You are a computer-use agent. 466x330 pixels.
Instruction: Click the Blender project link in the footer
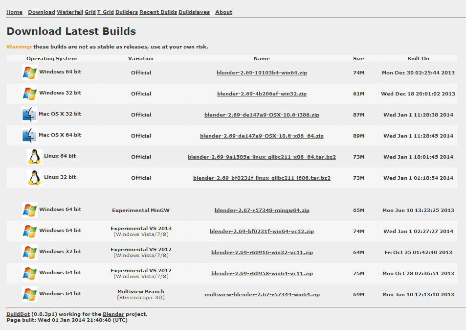click(x=113, y=314)
